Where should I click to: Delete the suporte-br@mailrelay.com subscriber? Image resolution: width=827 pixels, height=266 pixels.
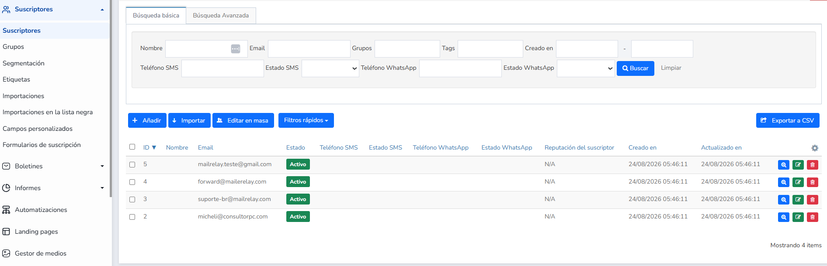pyautogui.click(x=813, y=200)
